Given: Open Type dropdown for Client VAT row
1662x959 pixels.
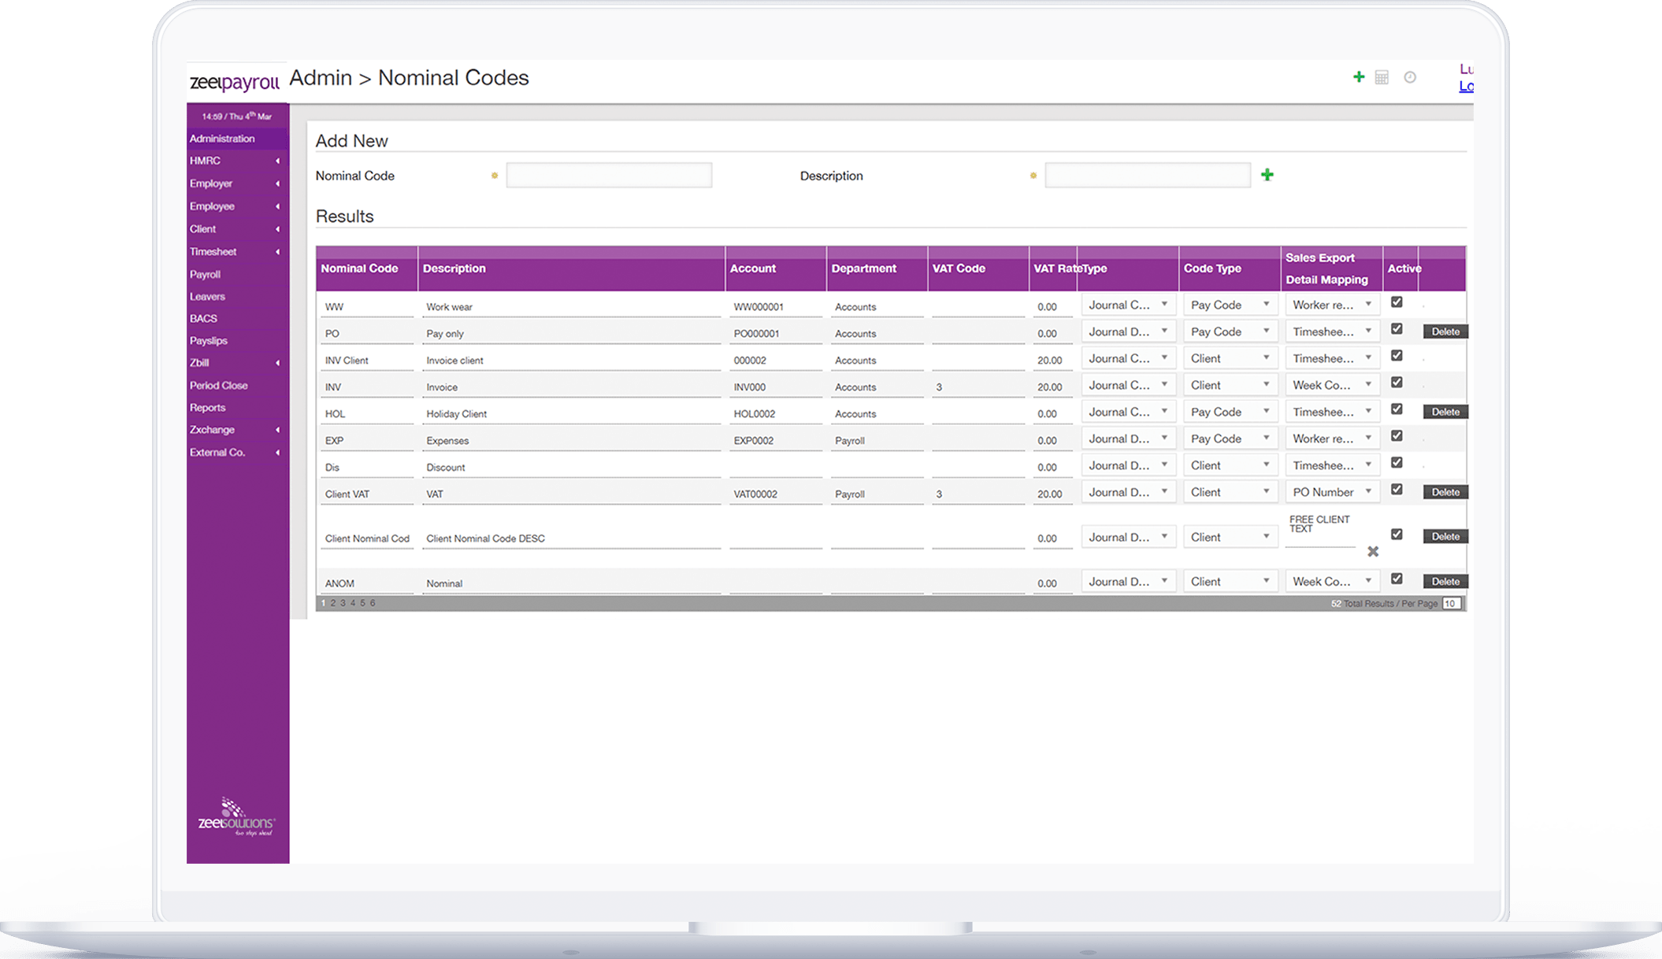Looking at the screenshot, I should point(1127,492).
